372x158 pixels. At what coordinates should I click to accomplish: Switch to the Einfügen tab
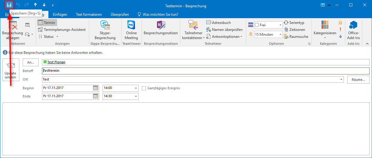pyautogui.click(x=60, y=14)
